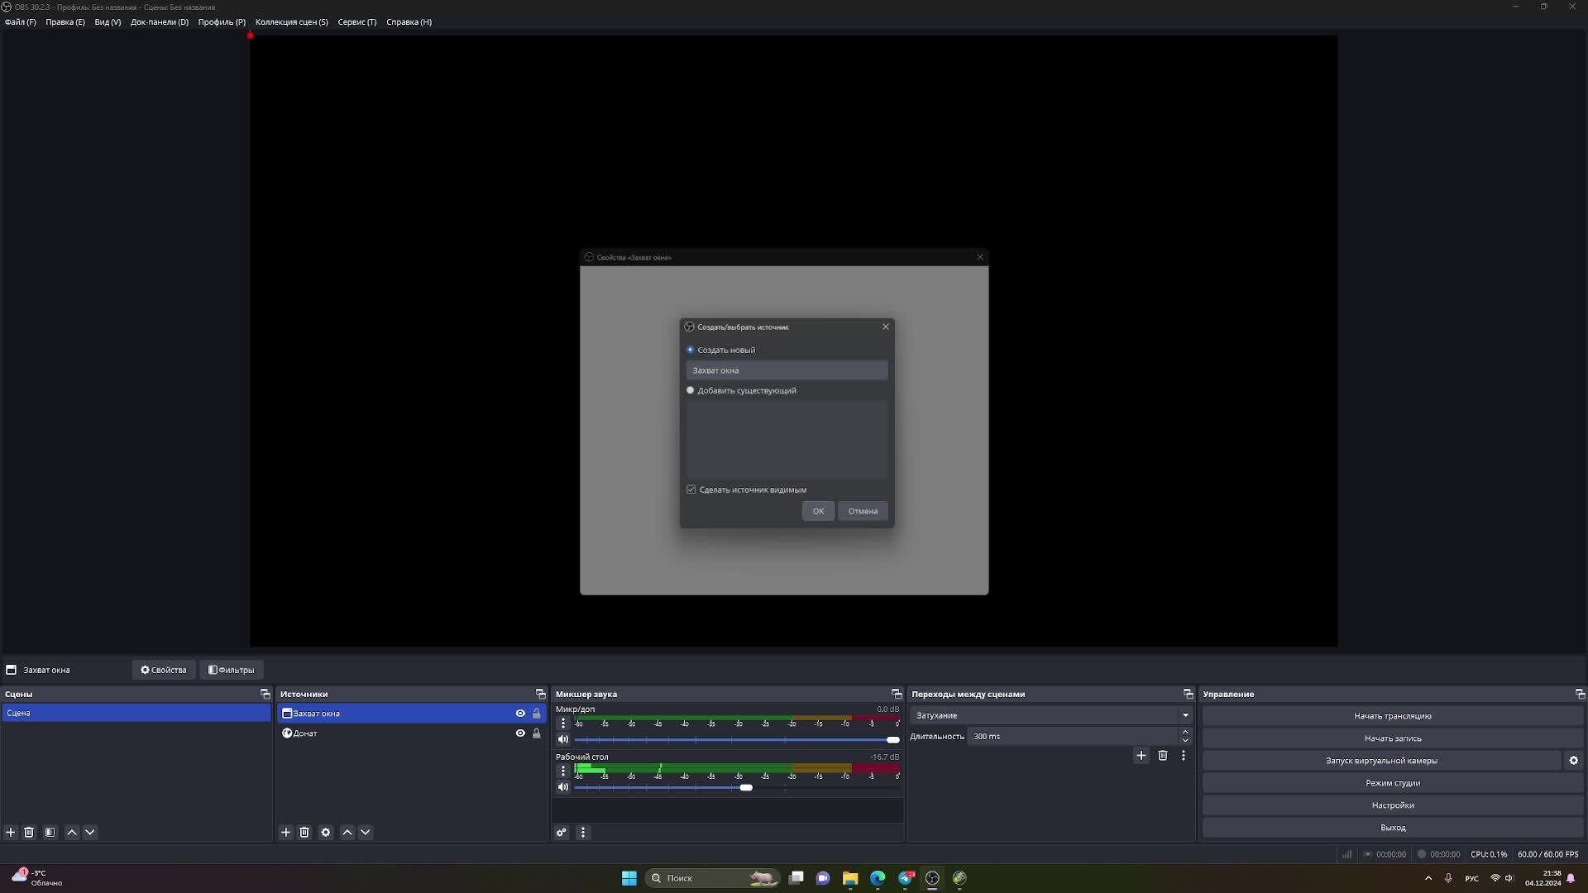Click Windows taskbar search box
Image resolution: width=1588 pixels, height=893 pixels.
[x=713, y=878]
